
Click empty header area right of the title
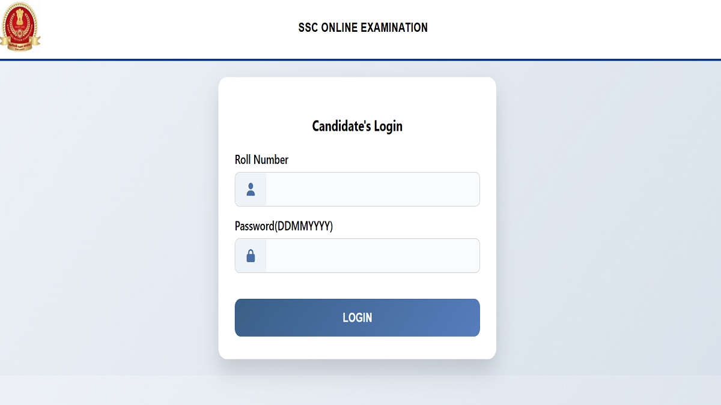click(571, 28)
